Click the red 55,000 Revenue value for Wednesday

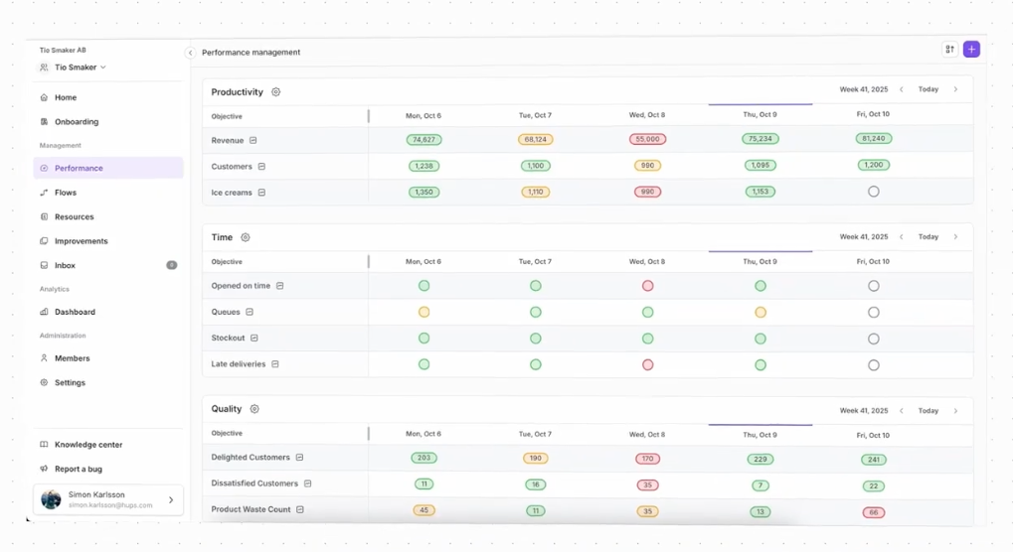click(647, 140)
